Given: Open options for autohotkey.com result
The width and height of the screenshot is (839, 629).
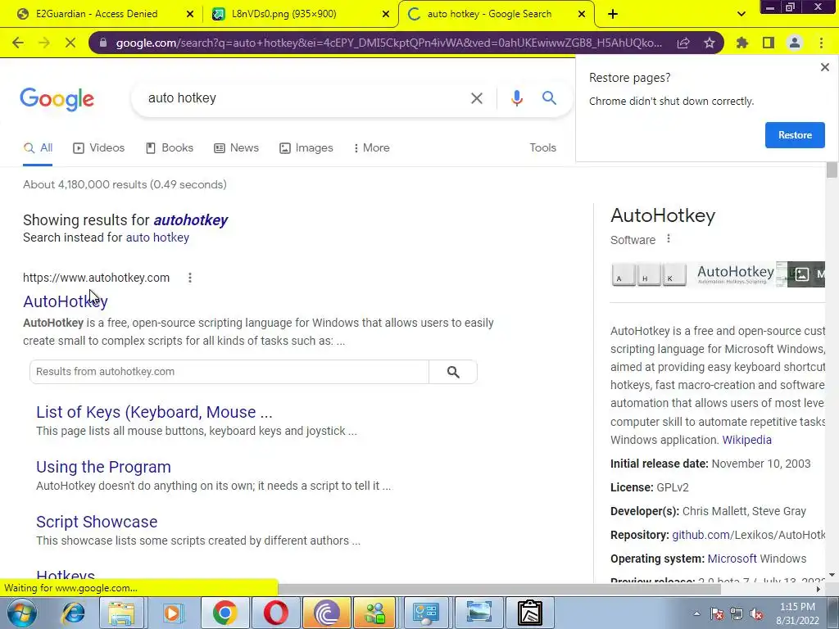Looking at the screenshot, I should (190, 278).
